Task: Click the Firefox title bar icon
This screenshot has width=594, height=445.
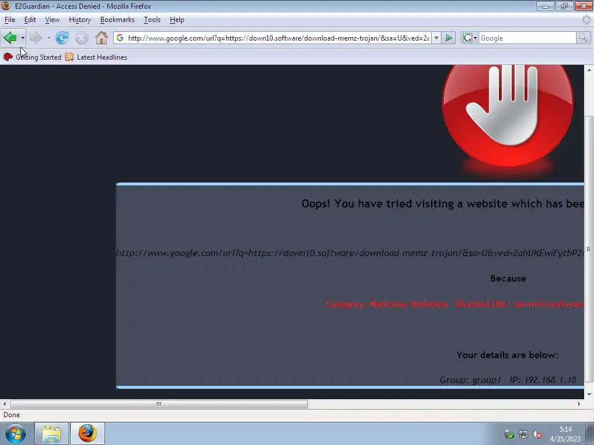Action: [6, 6]
